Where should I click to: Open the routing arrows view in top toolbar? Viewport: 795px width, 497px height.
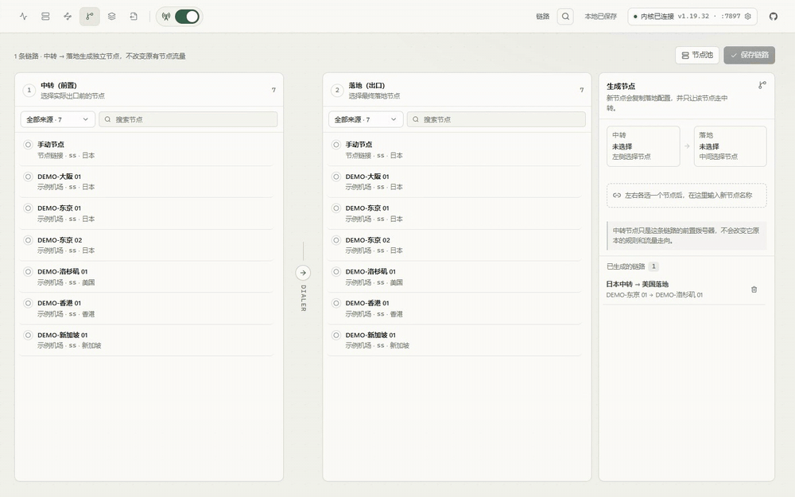tap(68, 16)
